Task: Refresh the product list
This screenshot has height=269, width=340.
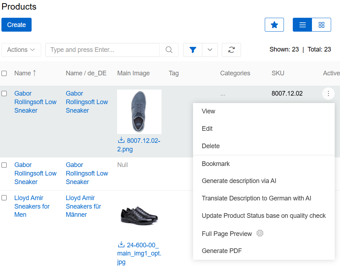Action: tap(231, 50)
